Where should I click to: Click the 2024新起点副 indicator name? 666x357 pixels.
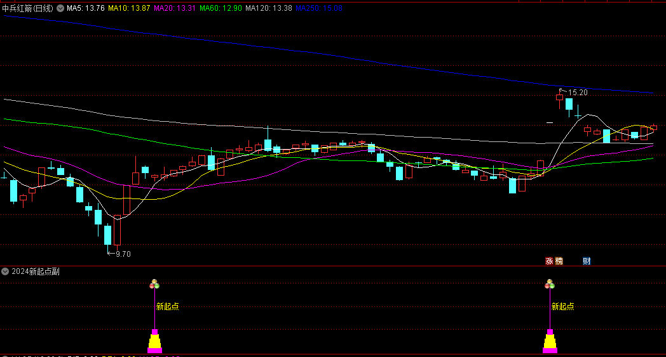point(36,271)
